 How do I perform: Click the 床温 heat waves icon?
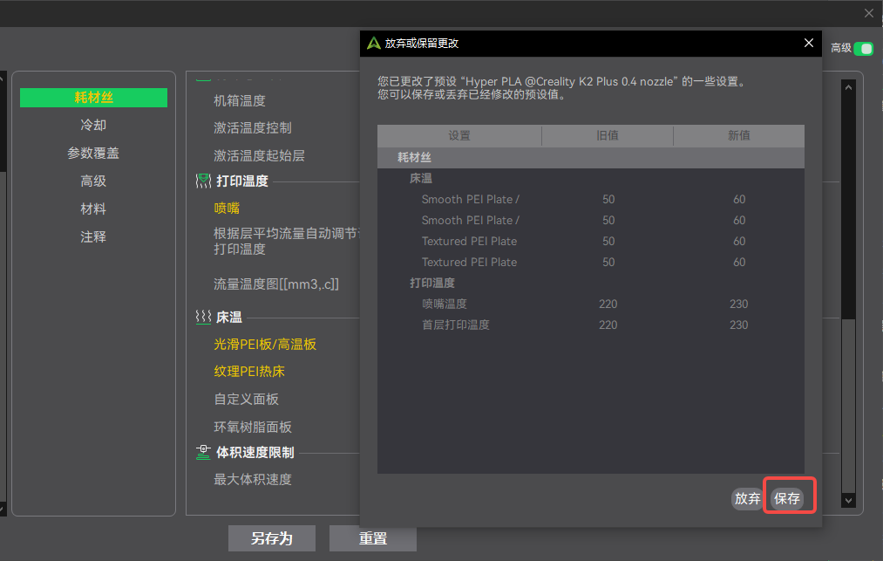click(202, 317)
